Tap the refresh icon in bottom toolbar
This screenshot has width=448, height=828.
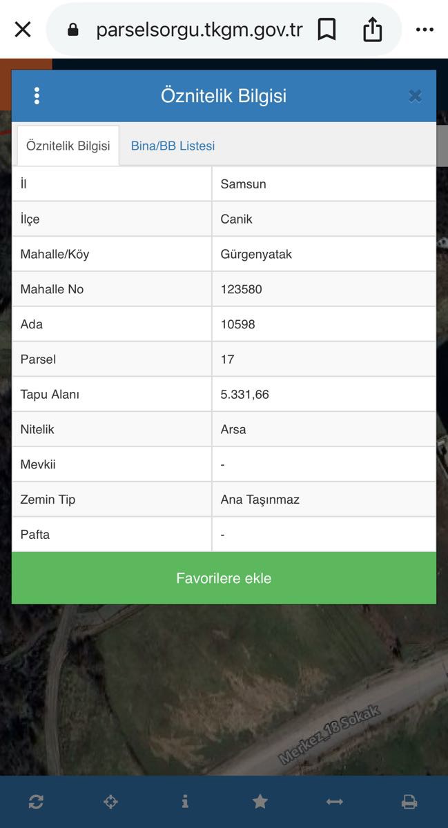pyautogui.click(x=36, y=801)
